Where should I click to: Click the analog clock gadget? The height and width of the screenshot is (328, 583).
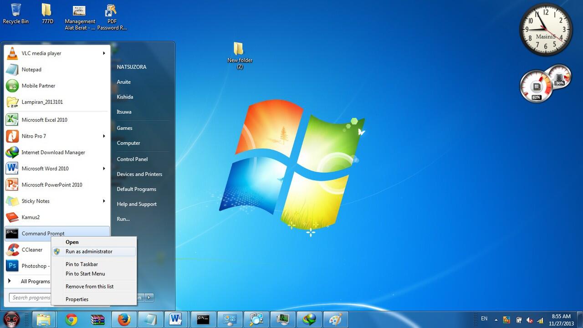pos(546,30)
